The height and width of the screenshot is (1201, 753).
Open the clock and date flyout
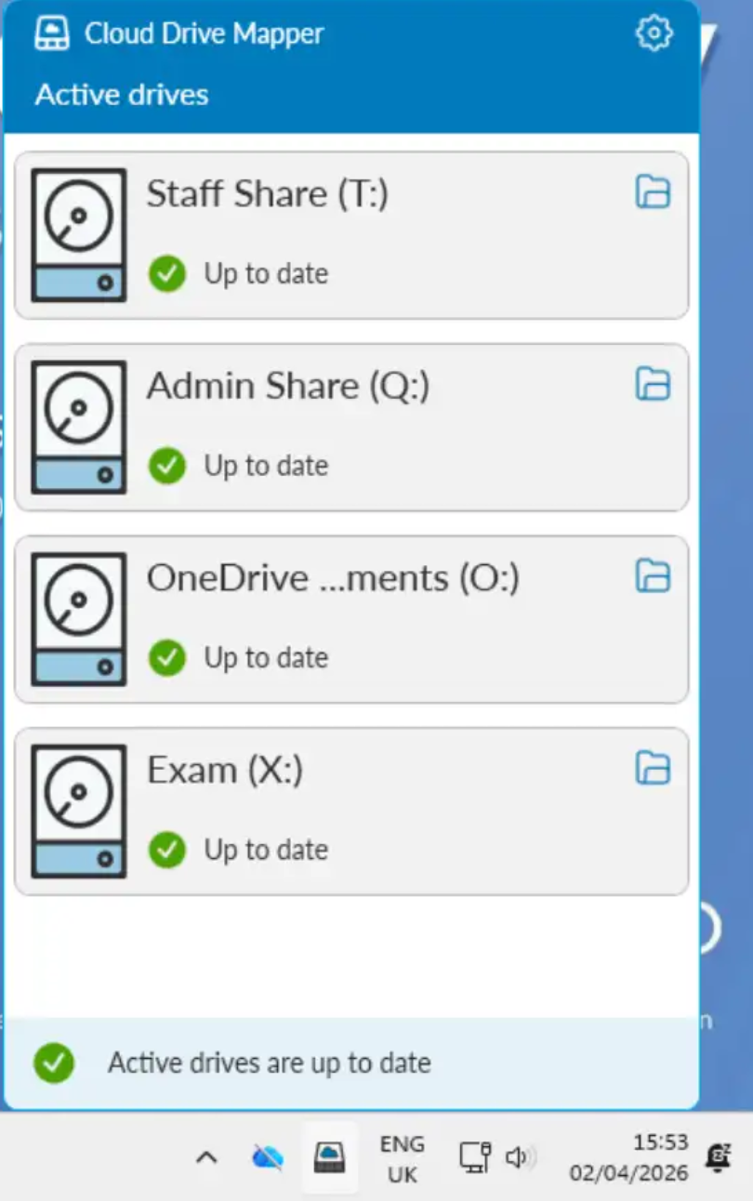629,1157
